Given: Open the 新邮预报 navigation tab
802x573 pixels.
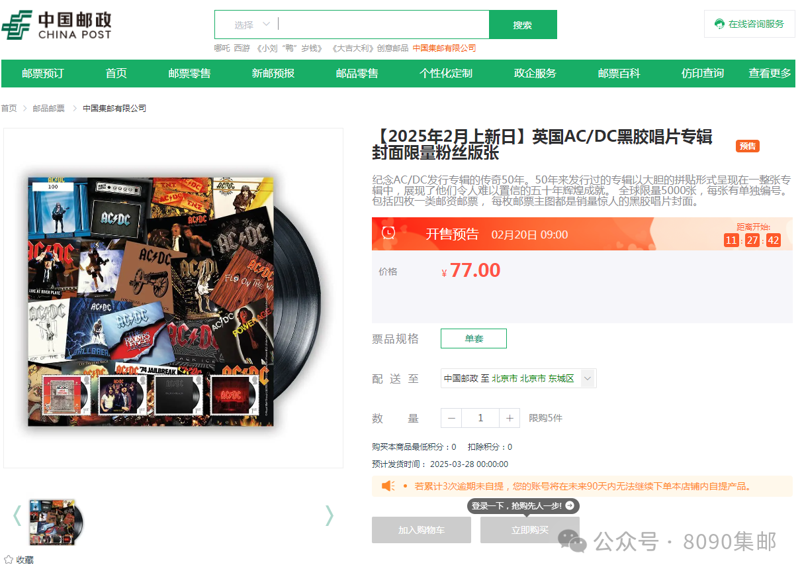Looking at the screenshot, I should pos(273,74).
